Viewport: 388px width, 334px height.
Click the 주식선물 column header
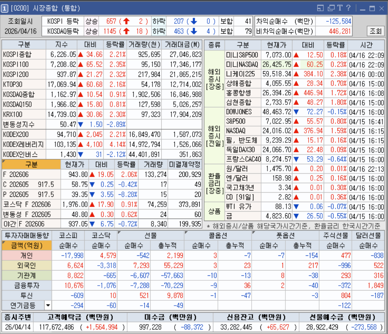[336, 235]
